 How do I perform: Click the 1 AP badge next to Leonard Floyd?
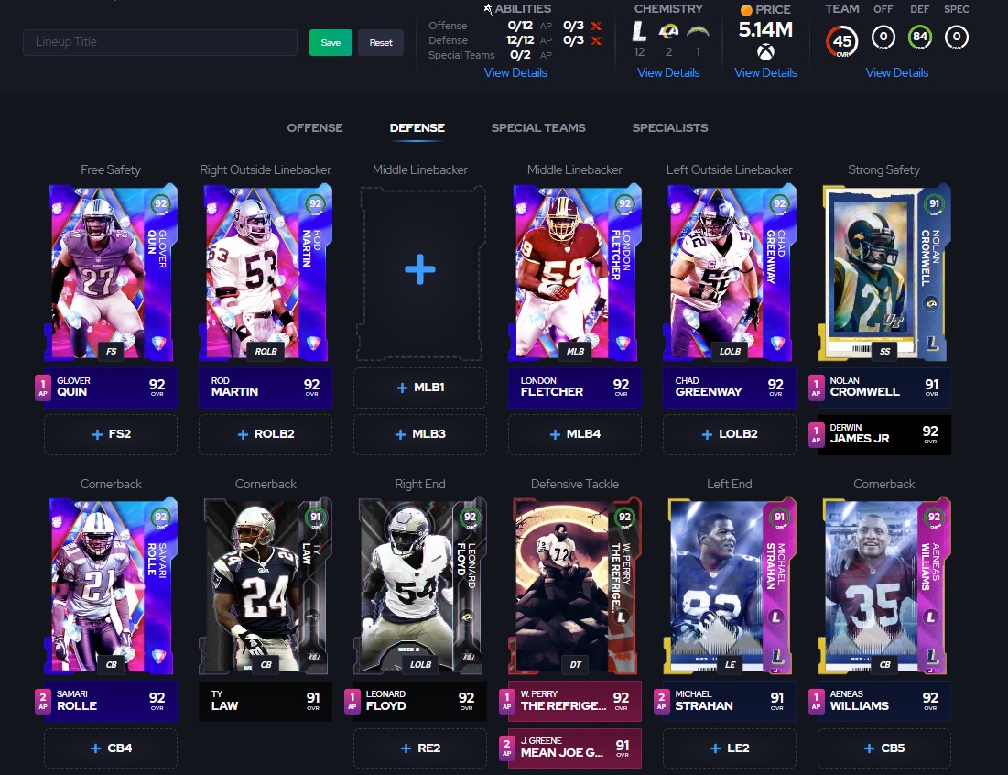(352, 701)
